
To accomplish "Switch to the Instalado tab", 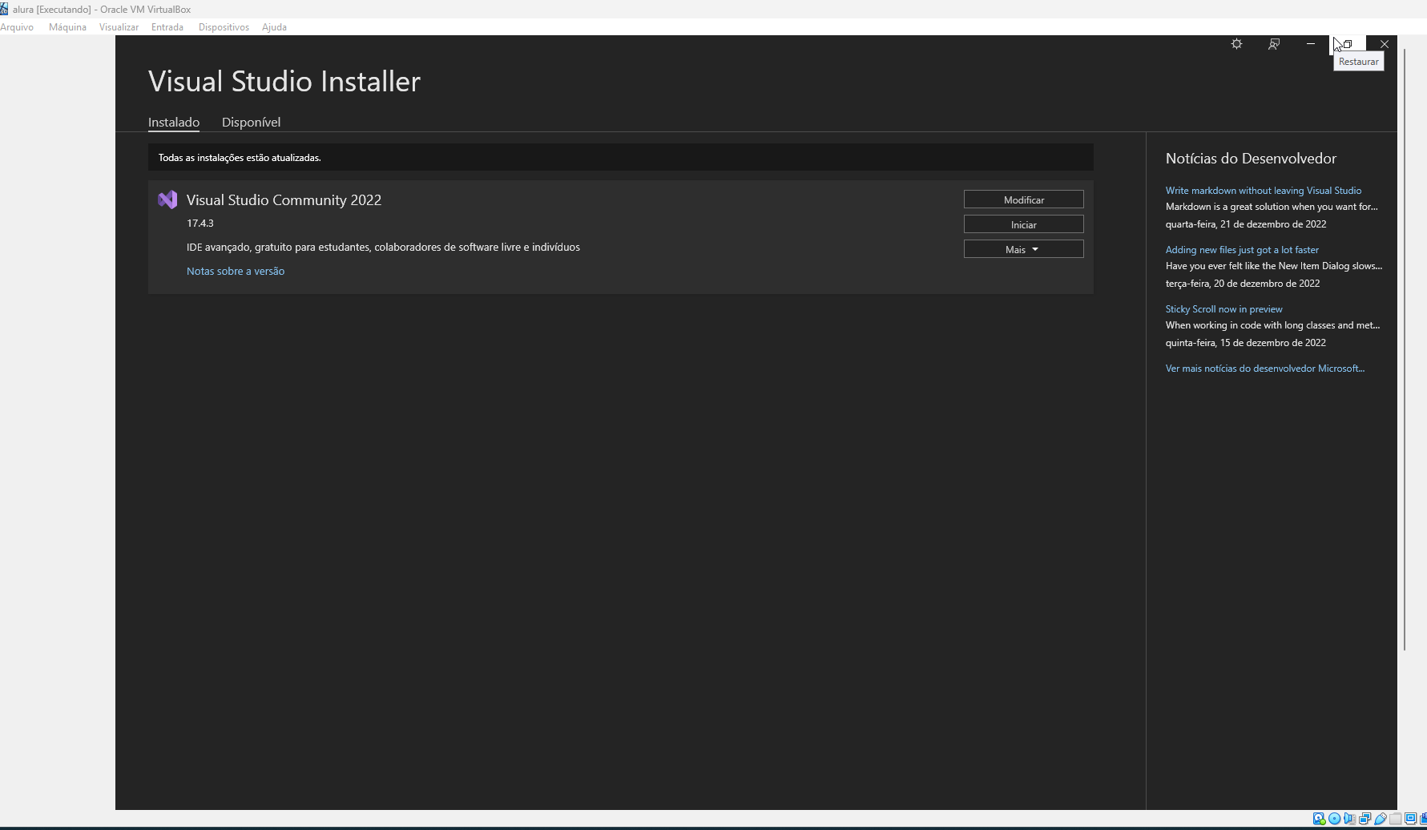I will click(x=174, y=122).
